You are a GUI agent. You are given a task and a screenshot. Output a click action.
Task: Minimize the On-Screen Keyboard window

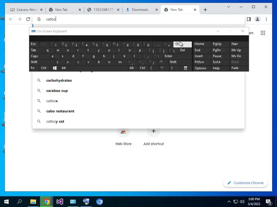tap(218, 31)
